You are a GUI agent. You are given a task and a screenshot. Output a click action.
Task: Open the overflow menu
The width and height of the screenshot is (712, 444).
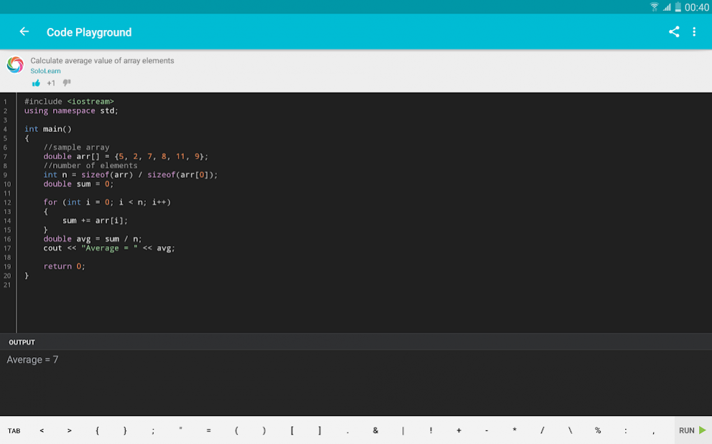(694, 32)
